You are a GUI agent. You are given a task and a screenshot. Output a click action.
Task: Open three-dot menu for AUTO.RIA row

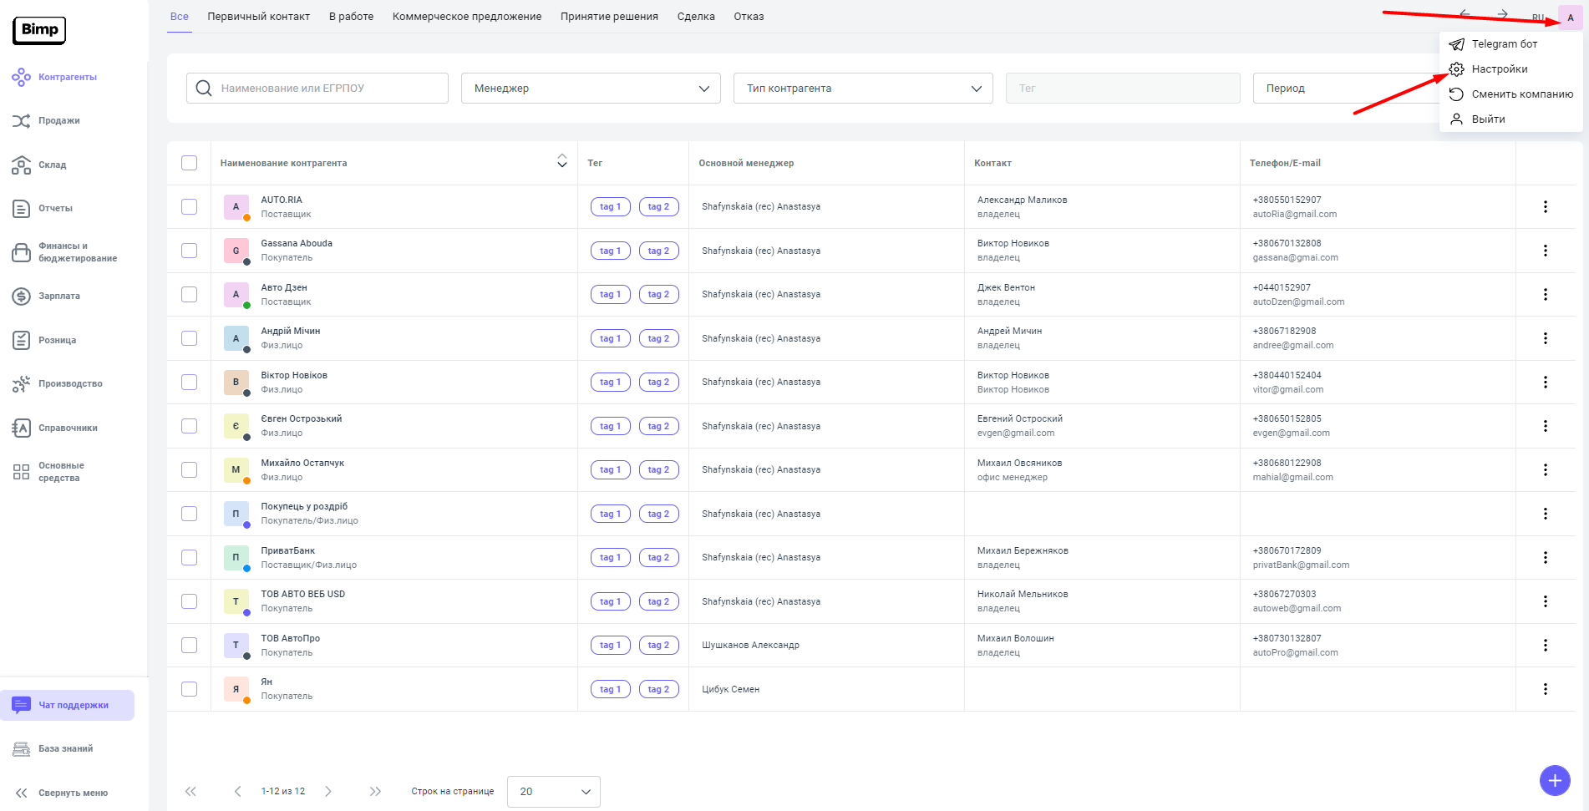[x=1545, y=207]
